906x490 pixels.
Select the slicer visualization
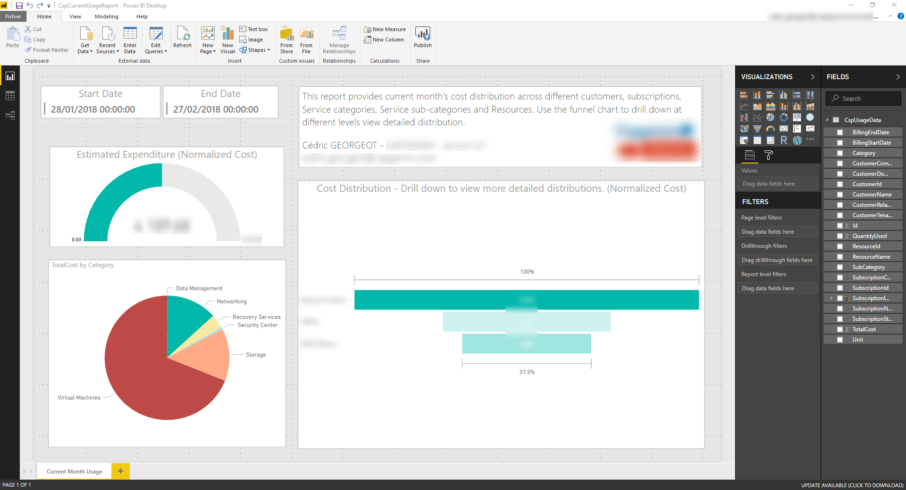(x=744, y=140)
